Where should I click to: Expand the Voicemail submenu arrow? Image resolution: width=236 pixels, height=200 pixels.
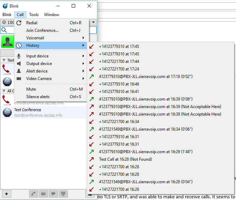83,38
